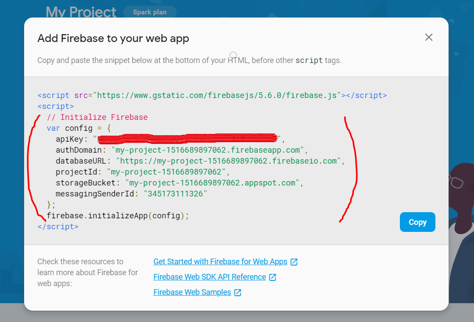The height and width of the screenshot is (322, 474).
Task: Close the Add Firebase dialog
Action: click(x=429, y=37)
